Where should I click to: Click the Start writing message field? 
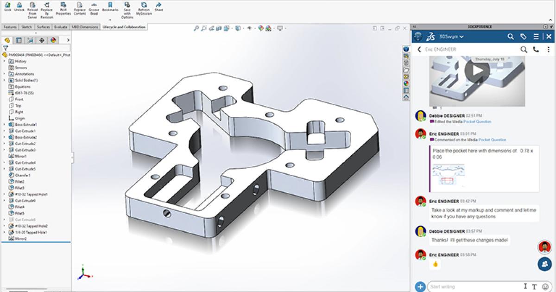(x=473, y=287)
